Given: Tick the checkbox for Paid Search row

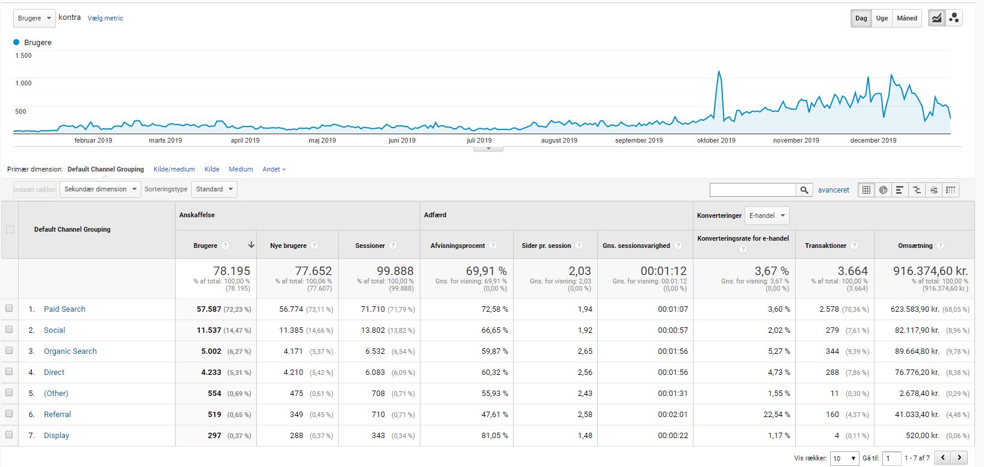Looking at the screenshot, I should (x=9, y=309).
